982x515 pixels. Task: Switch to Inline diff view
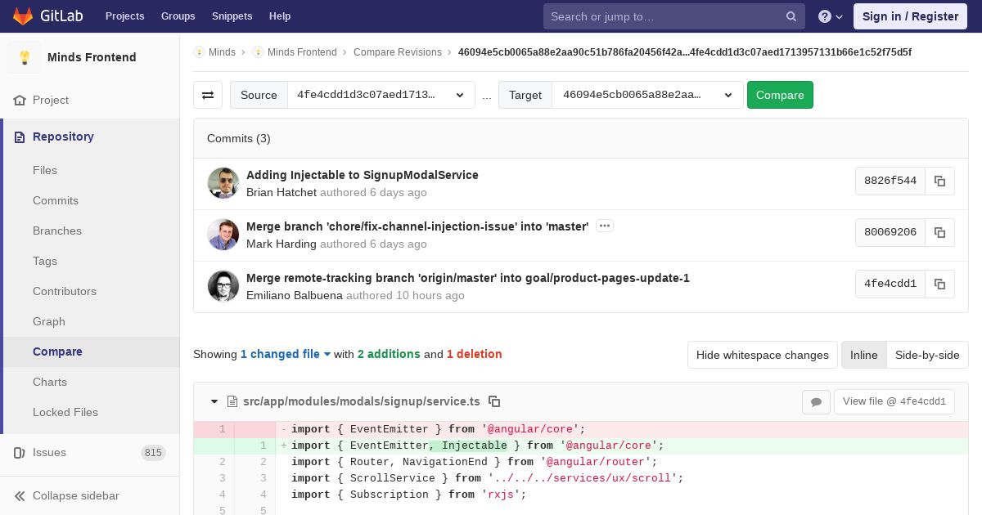pos(863,355)
